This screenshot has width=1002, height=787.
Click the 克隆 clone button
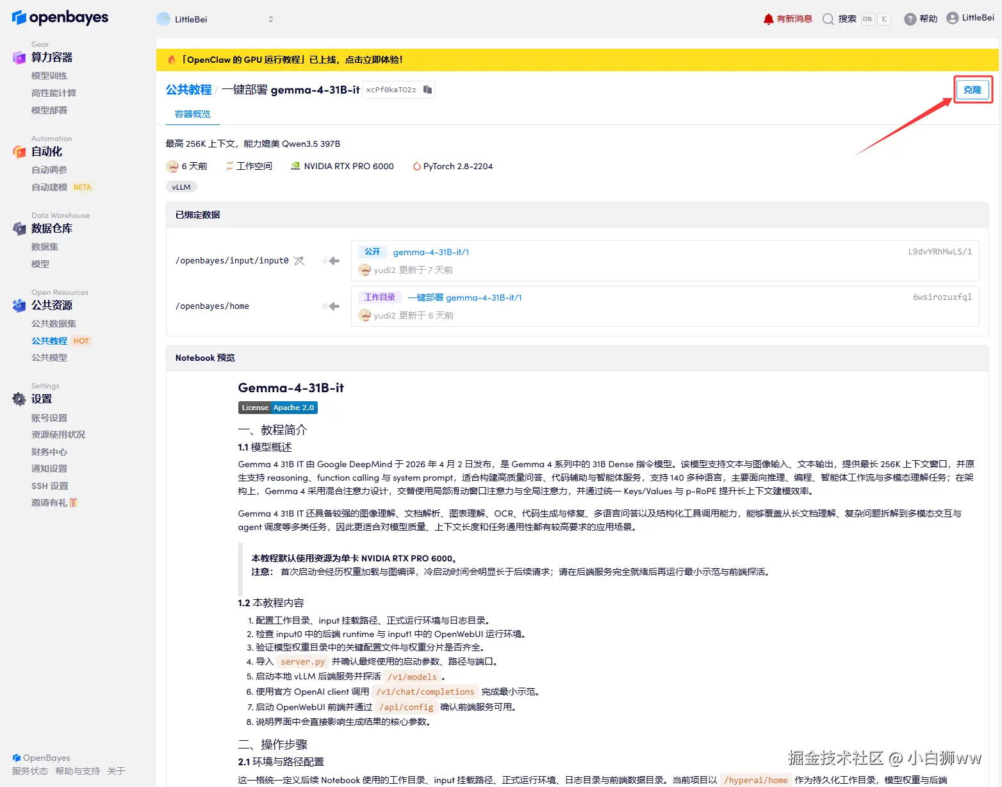tap(973, 90)
